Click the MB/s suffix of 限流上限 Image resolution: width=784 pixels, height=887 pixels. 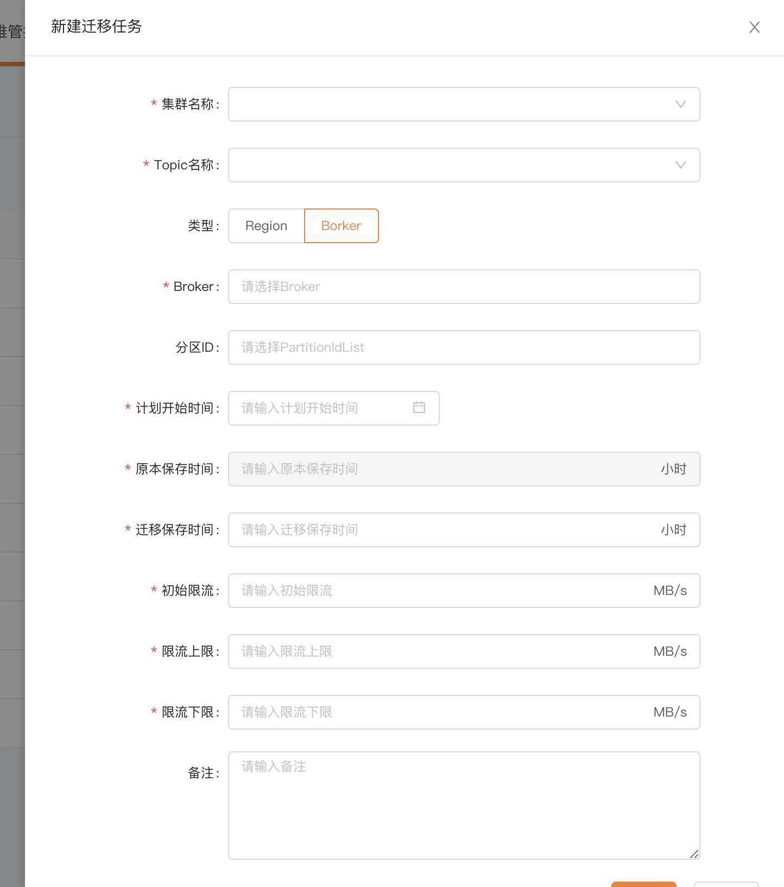(x=670, y=651)
